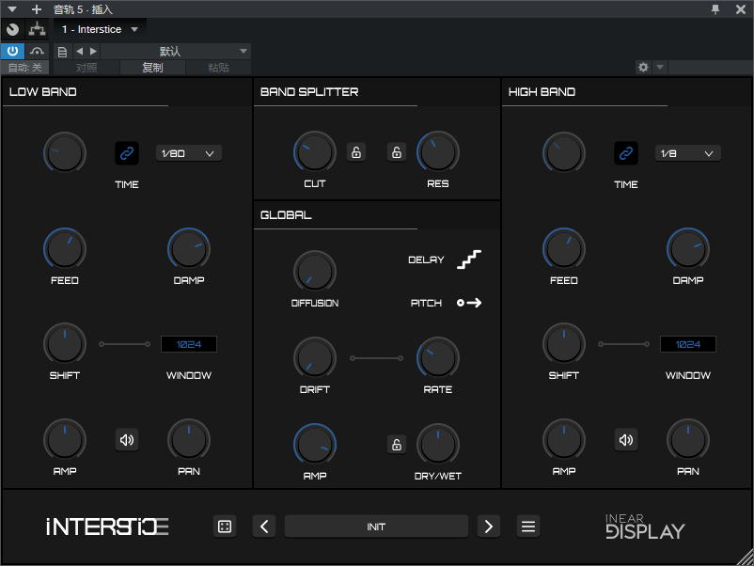The image size is (754, 566).
Task: Click the Low Band AMP knob
Action: coord(65,439)
